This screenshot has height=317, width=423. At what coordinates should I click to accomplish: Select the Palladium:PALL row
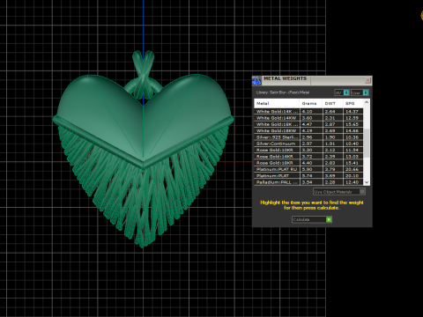click(308, 182)
